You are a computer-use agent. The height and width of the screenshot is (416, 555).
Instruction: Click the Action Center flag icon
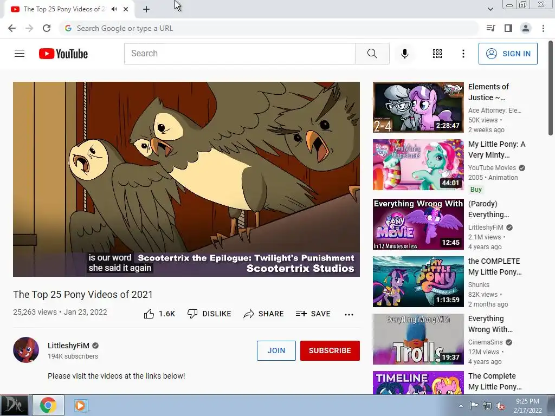[x=474, y=406]
